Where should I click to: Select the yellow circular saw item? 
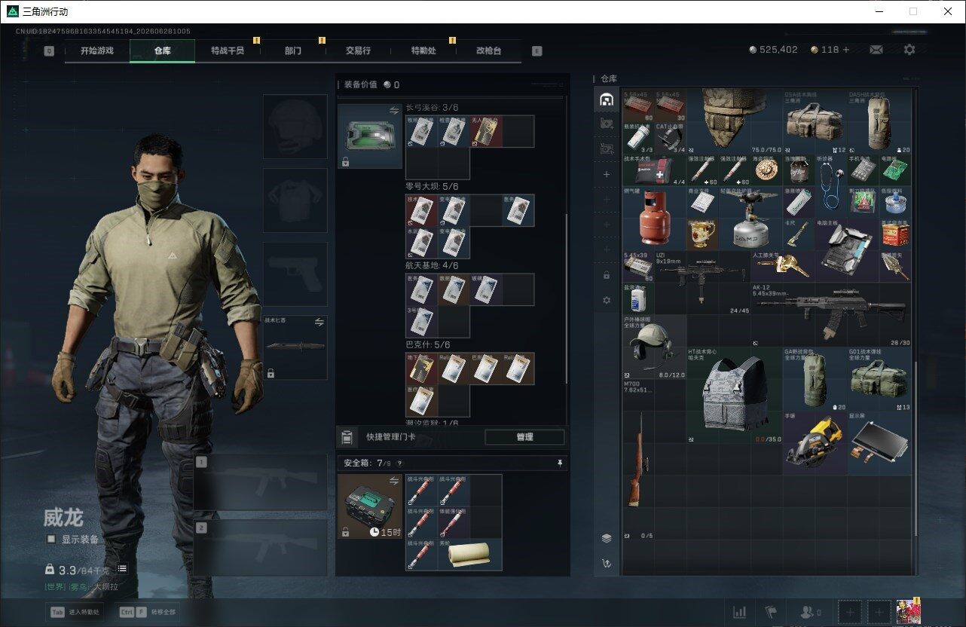tap(815, 443)
